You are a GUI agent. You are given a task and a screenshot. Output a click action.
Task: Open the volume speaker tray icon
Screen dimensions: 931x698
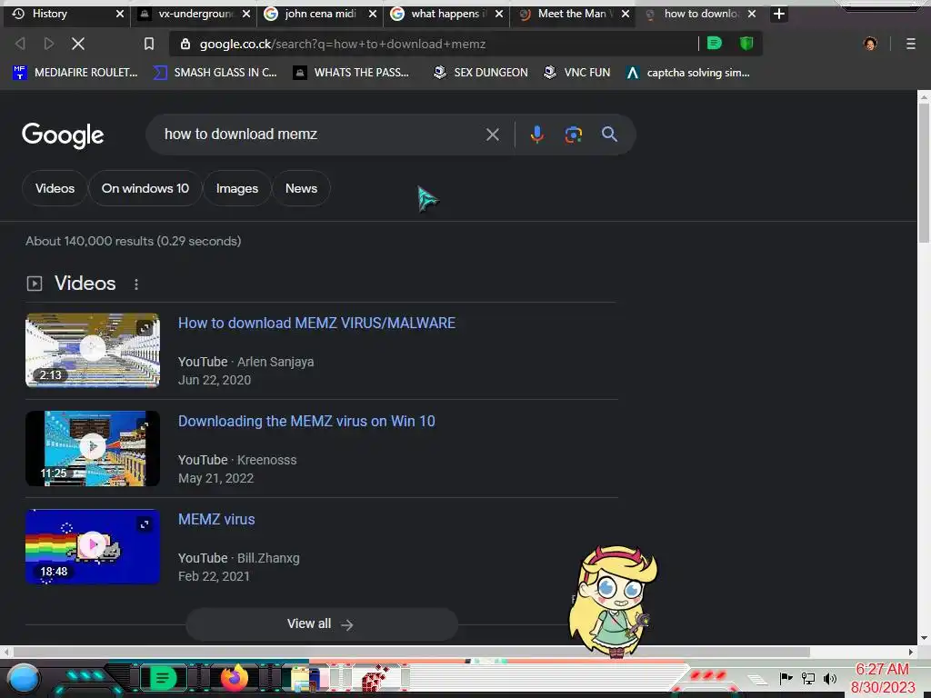tap(830, 678)
